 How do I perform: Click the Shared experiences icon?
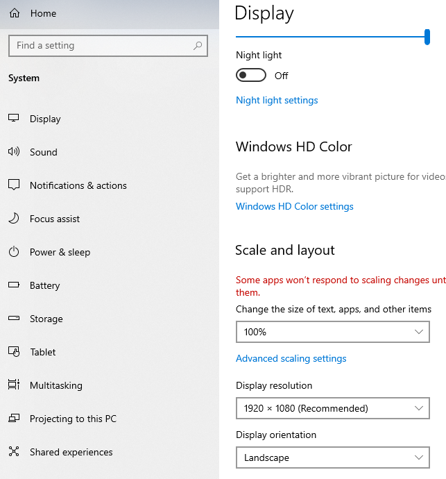(x=14, y=451)
